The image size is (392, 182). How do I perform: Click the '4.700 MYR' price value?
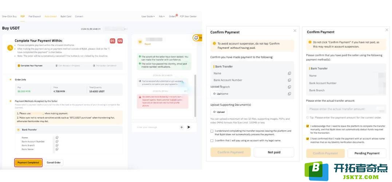(x=59, y=91)
